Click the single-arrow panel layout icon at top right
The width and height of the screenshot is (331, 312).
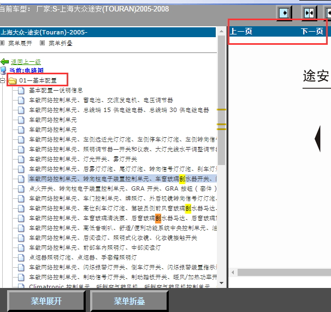pyautogui.click(x=284, y=13)
